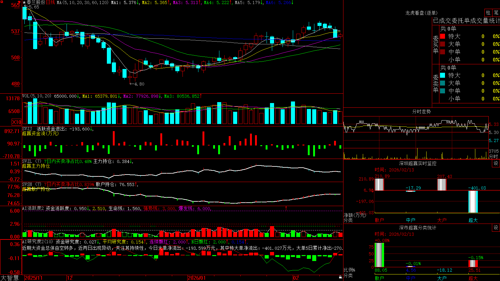This screenshot has width=500, height=281.
Task: Click the MA(5,10,20,30,60,120) indicator label
Action: click(82, 2)
